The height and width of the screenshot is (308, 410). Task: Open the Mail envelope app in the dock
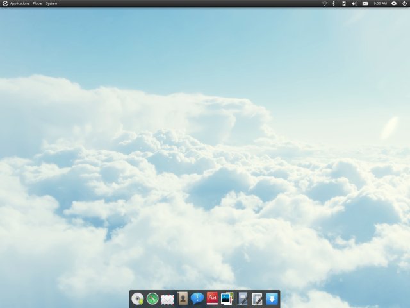point(167,300)
